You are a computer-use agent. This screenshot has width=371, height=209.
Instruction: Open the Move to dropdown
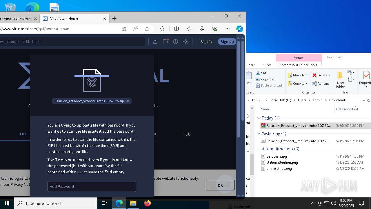point(298,75)
